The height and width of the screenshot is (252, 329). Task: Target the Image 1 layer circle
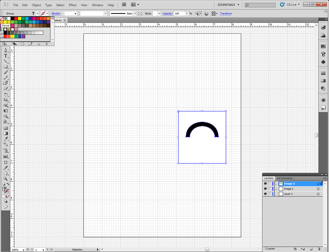[x=318, y=189]
